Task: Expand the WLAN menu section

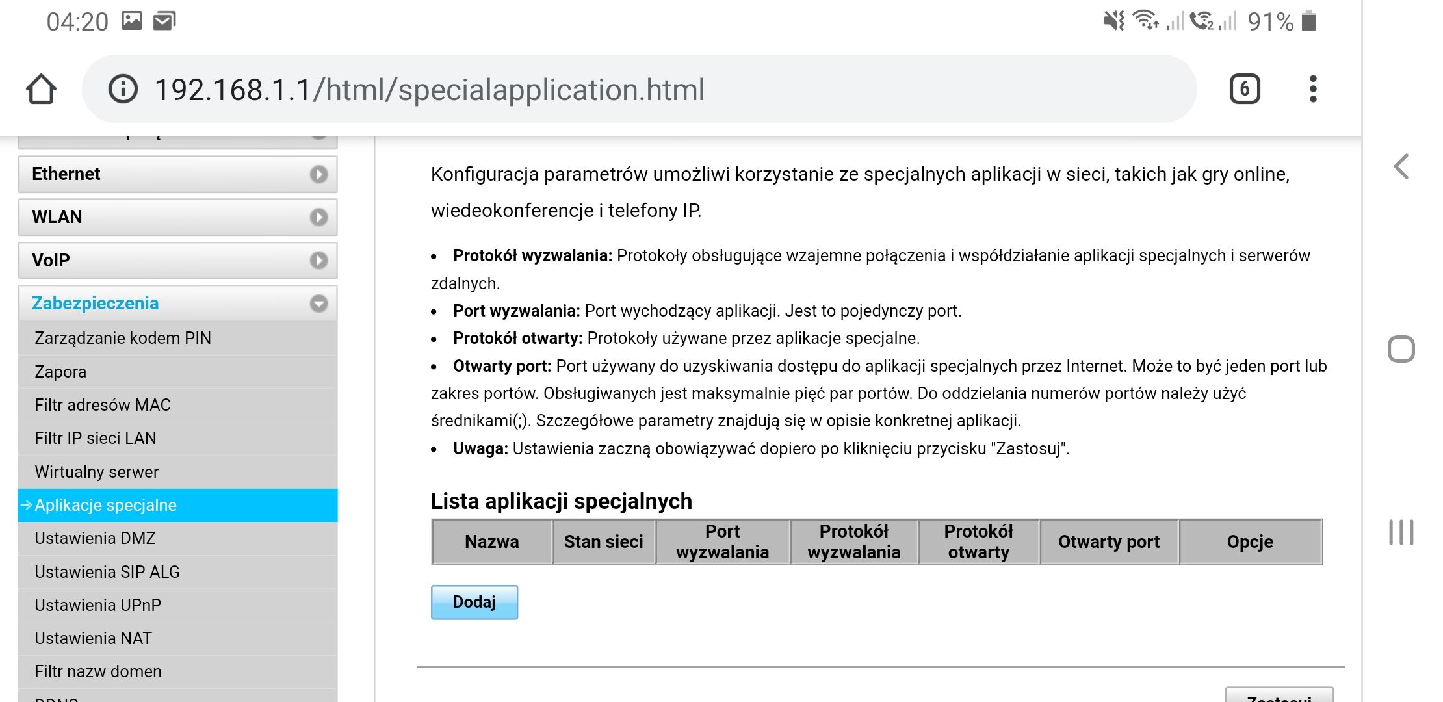Action: (x=177, y=217)
